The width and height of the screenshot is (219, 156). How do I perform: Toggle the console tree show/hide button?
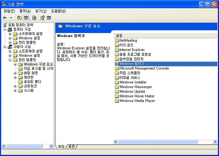point(26,18)
